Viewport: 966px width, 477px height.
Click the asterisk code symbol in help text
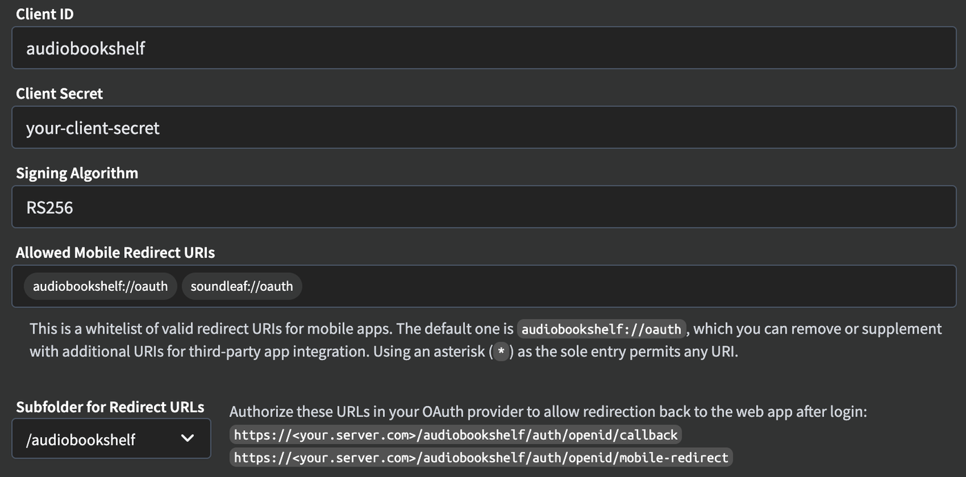pos(502,352)
